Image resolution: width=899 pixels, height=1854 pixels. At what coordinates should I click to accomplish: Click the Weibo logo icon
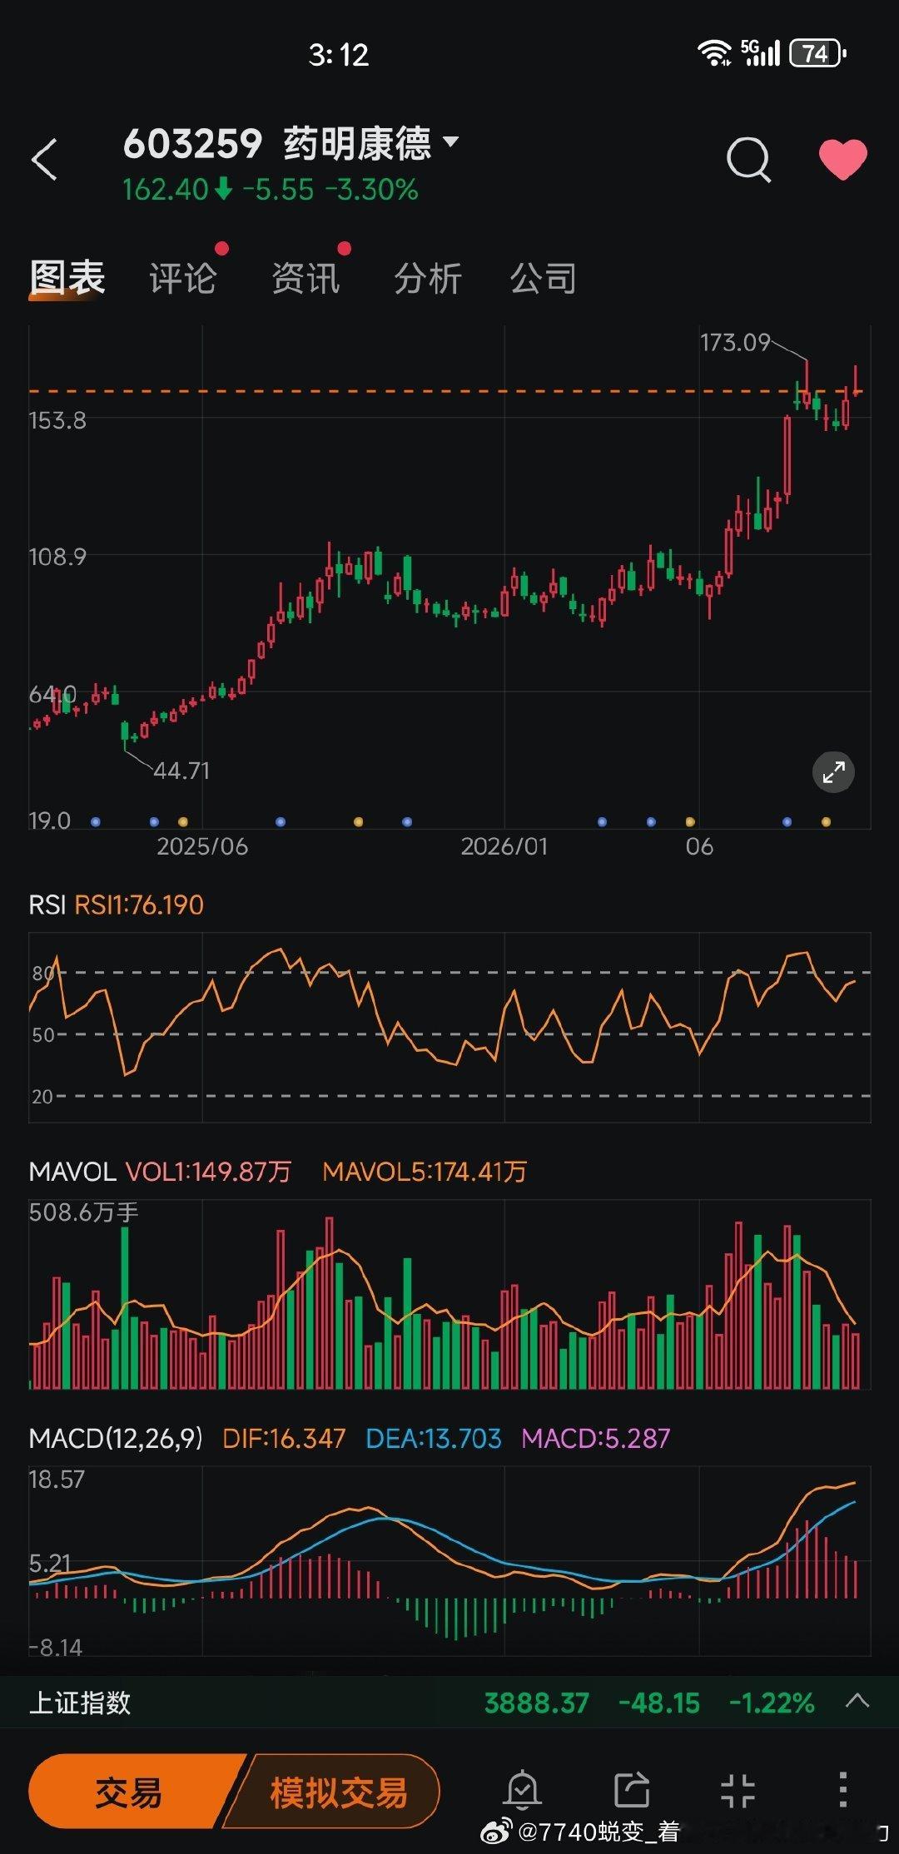(498, 1832)
